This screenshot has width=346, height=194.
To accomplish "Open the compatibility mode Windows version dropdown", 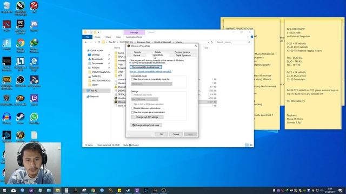I will [x=151, y=84].
